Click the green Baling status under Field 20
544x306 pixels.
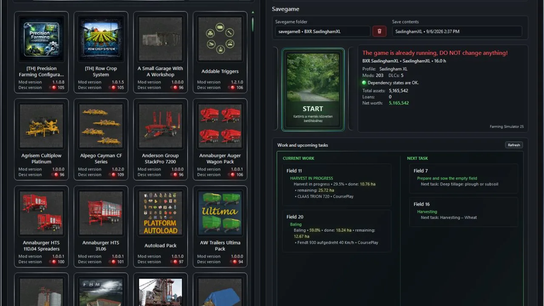296,224
